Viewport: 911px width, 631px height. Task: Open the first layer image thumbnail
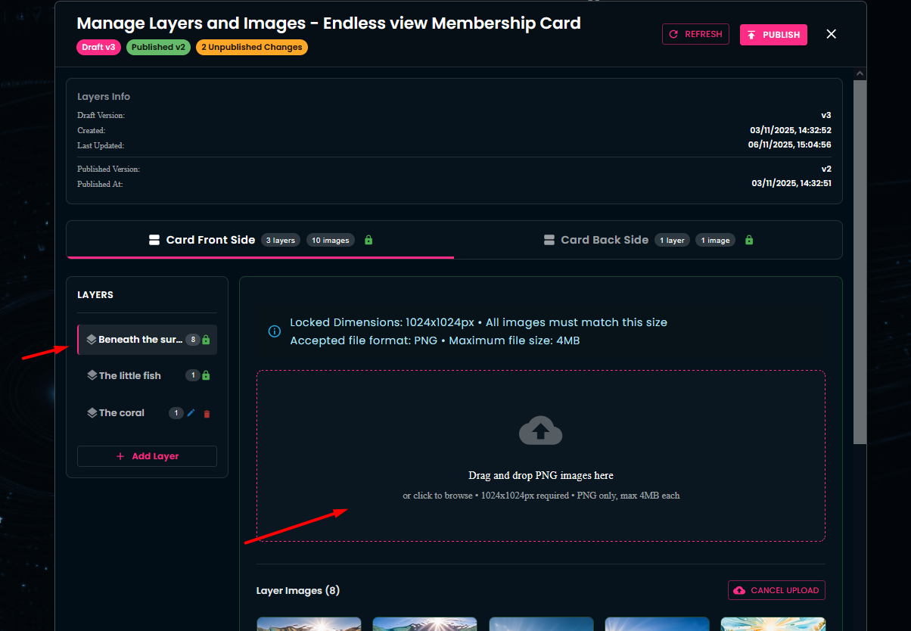309,624
